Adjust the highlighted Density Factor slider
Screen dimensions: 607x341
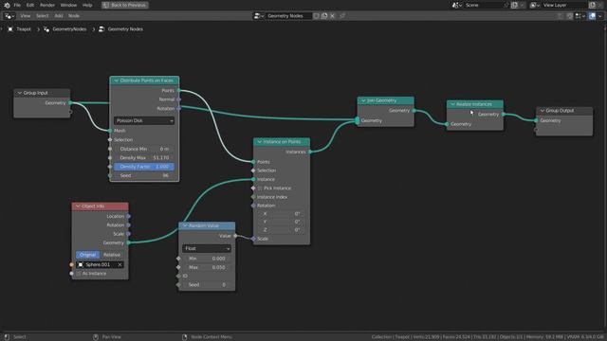pyautogui.click(x=143, y=167)
